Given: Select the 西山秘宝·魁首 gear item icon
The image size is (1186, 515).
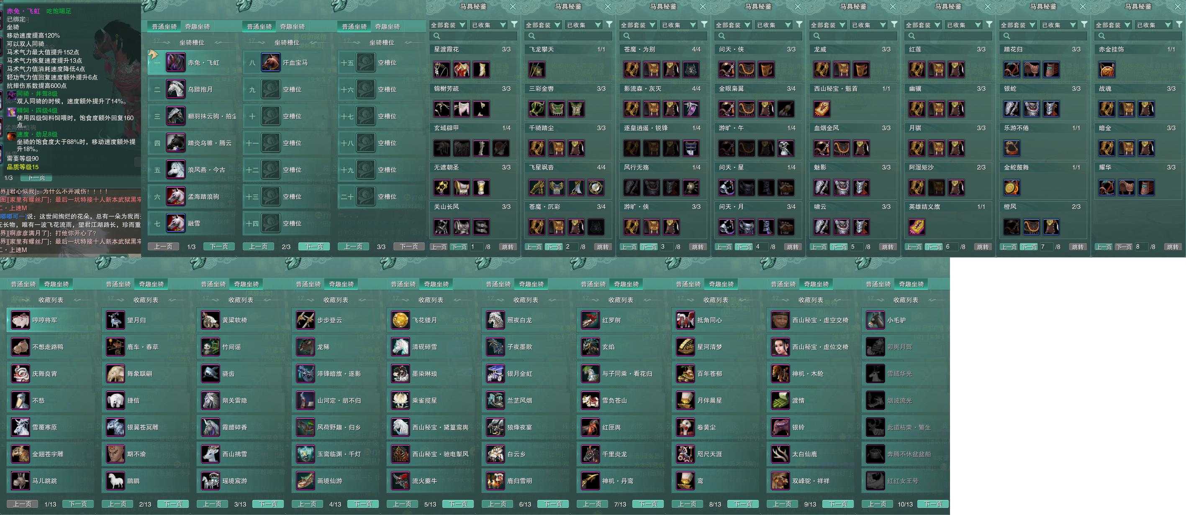Looking at the screenshot, I should pos(822,109).
